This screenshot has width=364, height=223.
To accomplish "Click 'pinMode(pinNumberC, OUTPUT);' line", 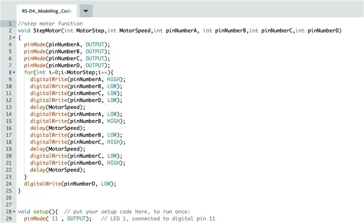I will point(67,59).
